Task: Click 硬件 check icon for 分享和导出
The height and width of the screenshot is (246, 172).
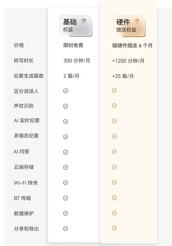Action: [x=114, y=228]
